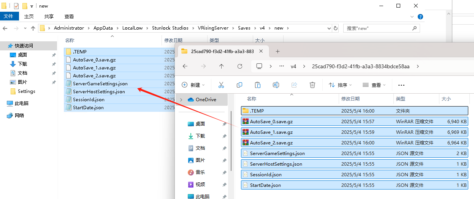Open the 共享 ribbon tab
The width and height of the screenshot is (474, 199).
(49, 17)
